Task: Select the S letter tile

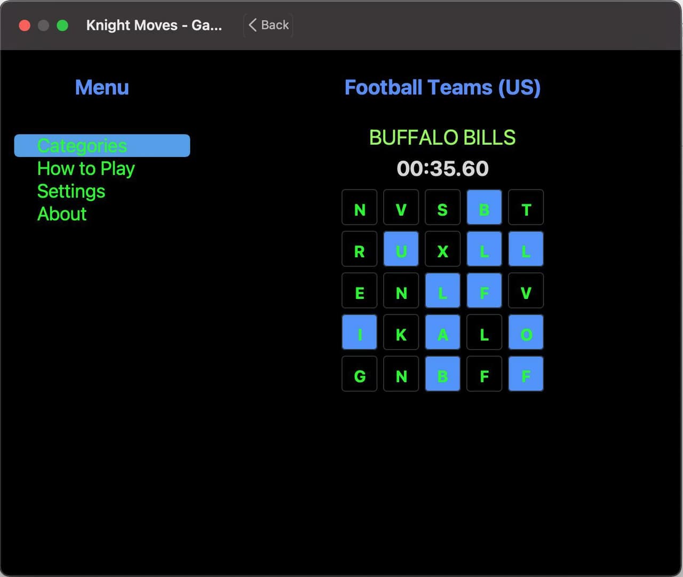Action: (x=443, y=207)
